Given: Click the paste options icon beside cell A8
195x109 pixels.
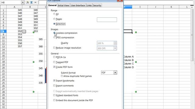Looking at the screenshot, I should click(x=24, y=31).
